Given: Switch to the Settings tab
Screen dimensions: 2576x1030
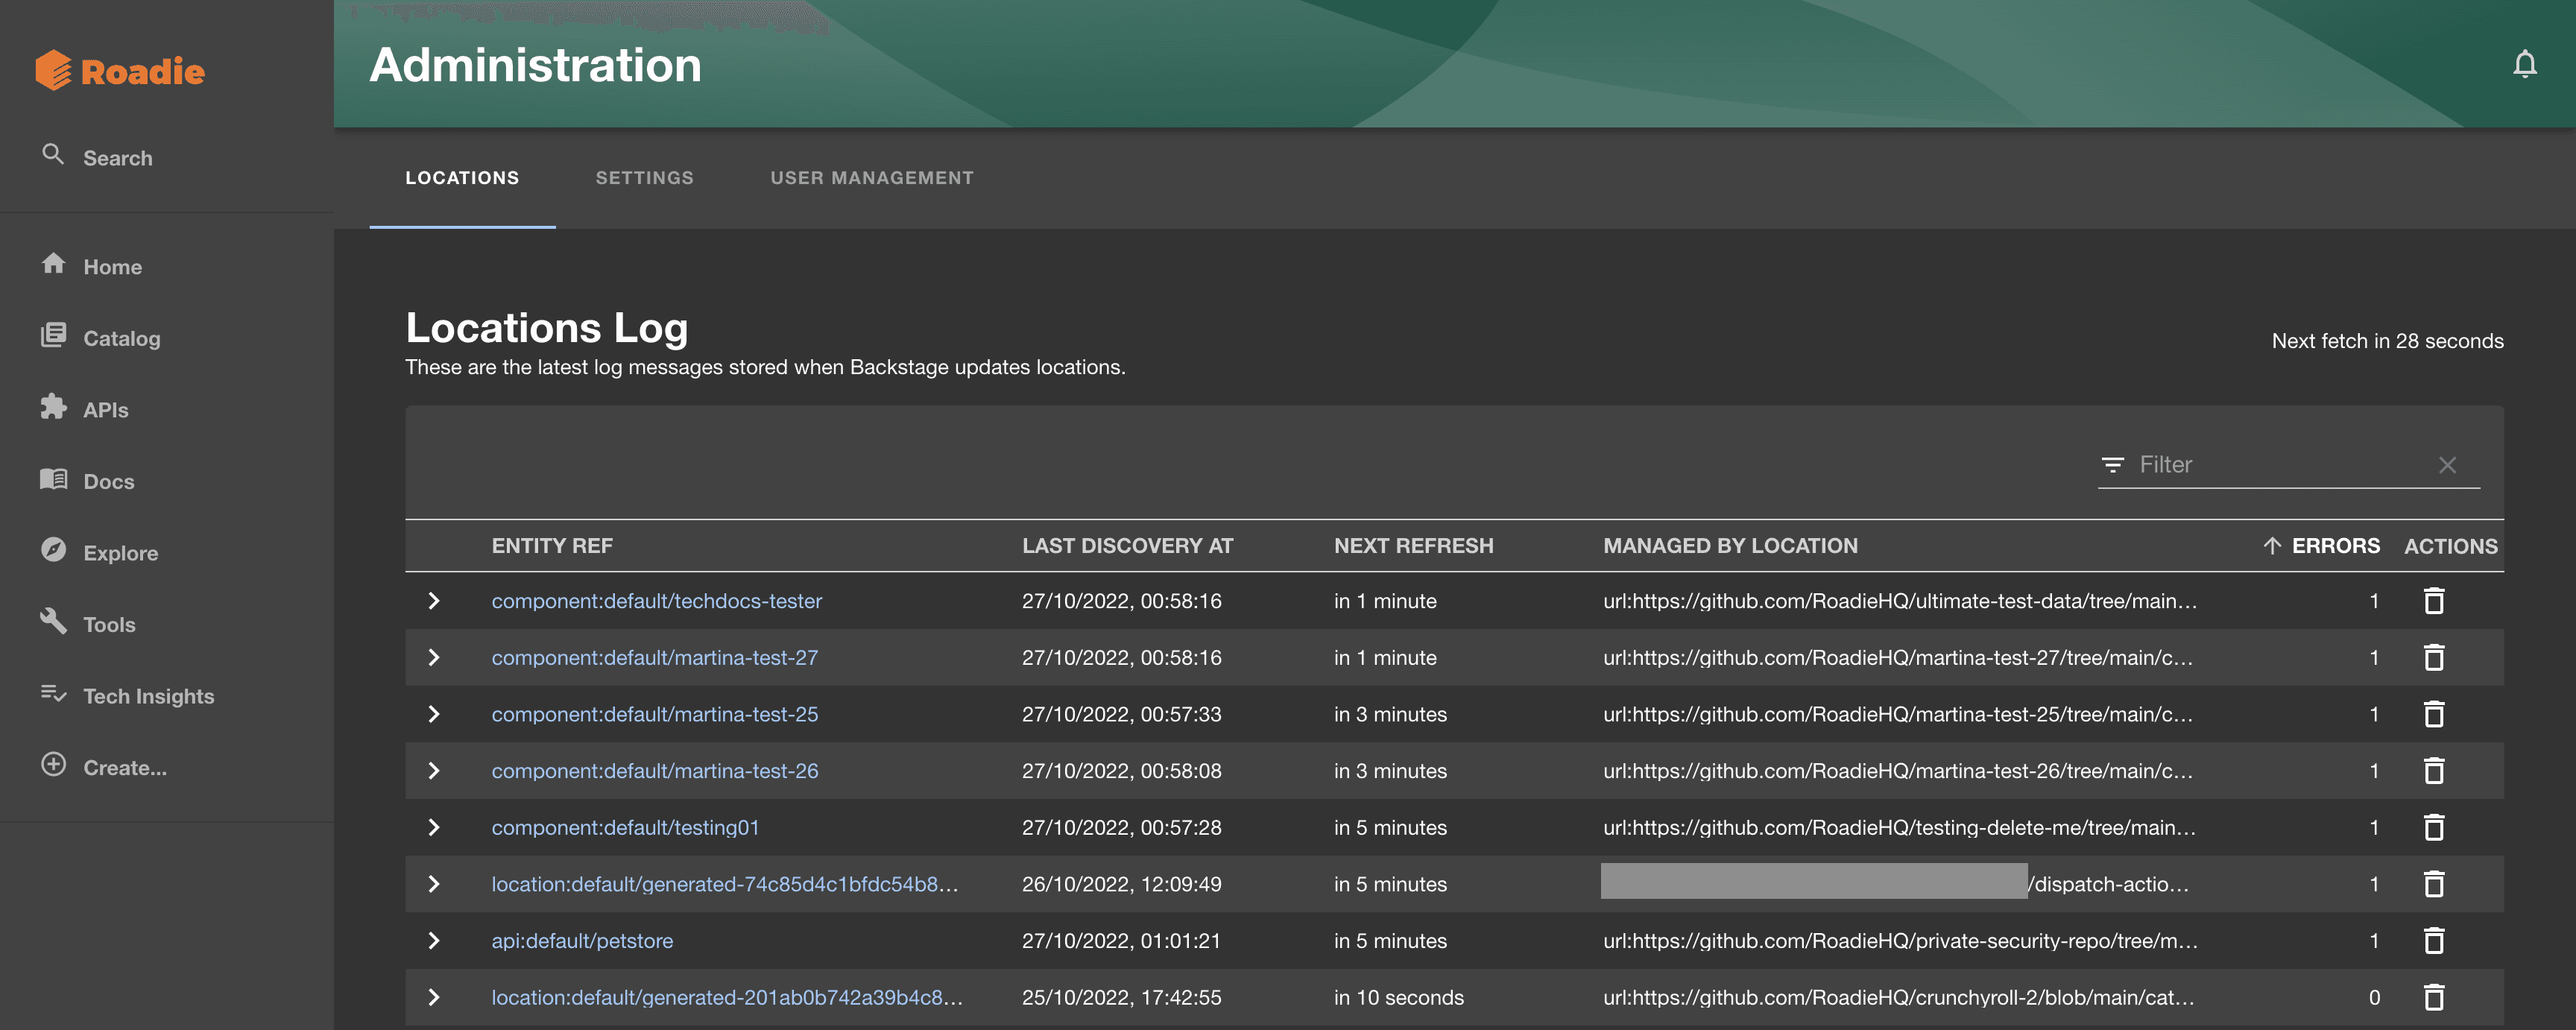Looking at the screenshot, I should coord(645,178).
